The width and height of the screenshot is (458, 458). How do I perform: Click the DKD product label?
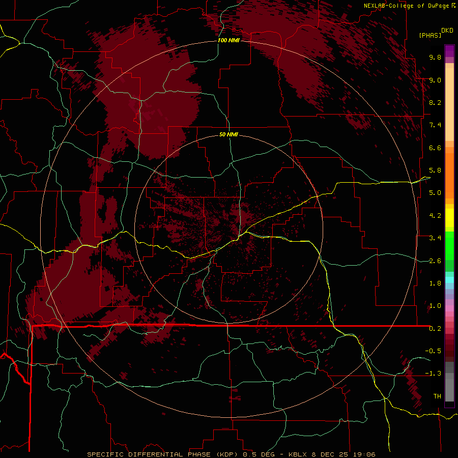coord(447,31)
